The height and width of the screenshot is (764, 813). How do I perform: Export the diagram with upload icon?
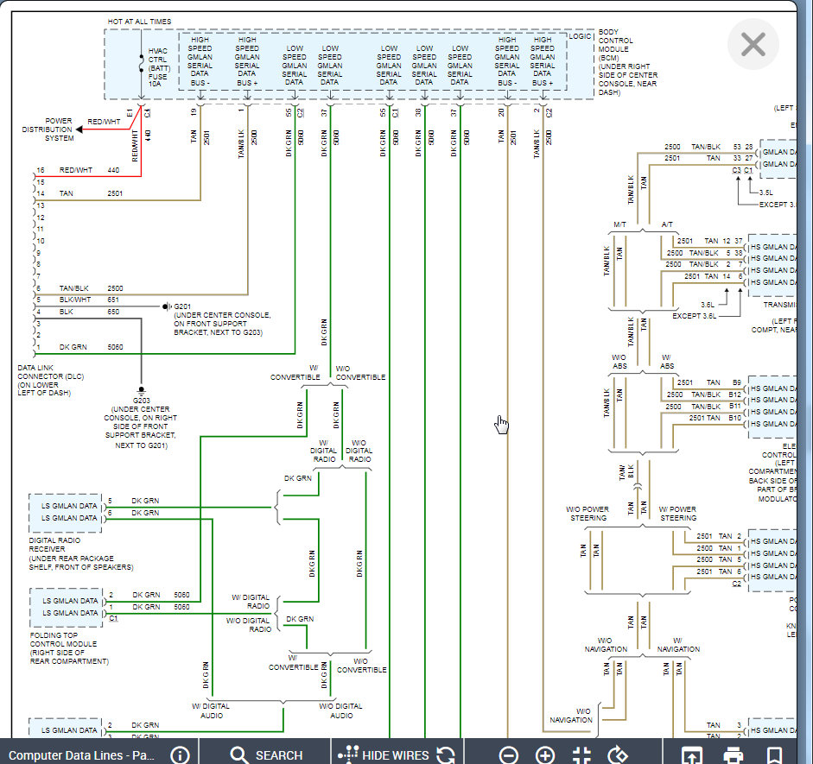691,755
